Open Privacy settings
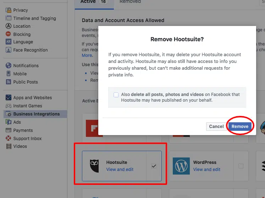 [x=21, y=10]
